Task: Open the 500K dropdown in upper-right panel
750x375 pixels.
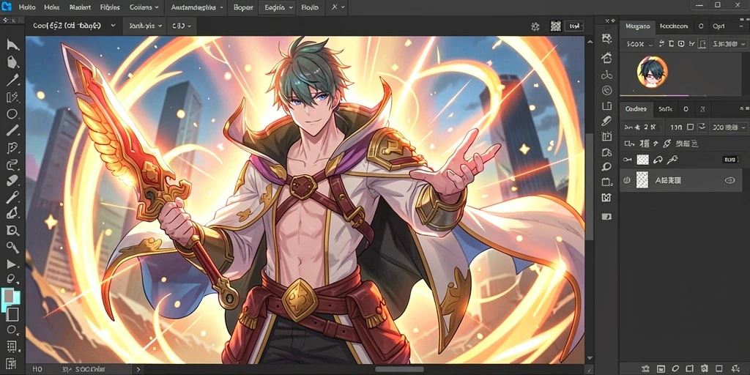Action: point(639,44)
